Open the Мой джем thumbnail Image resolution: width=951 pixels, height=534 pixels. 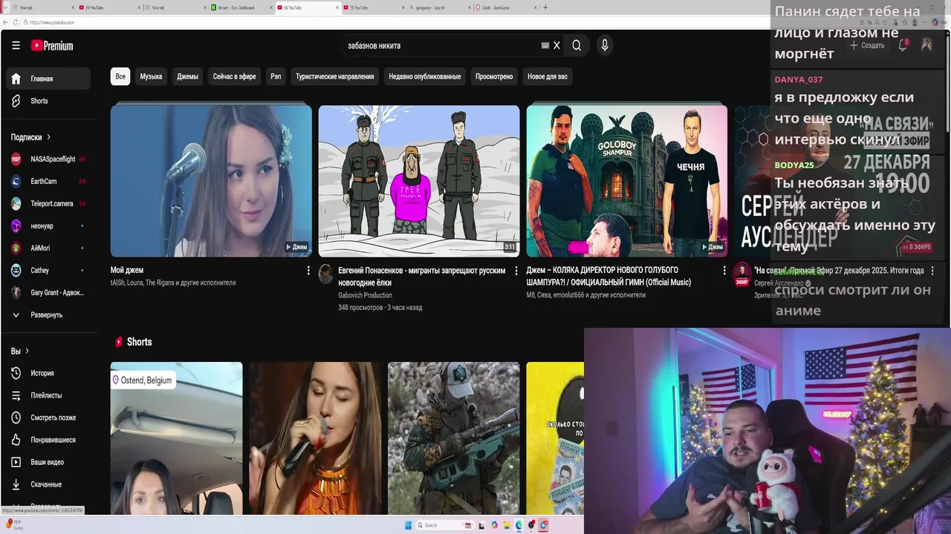pos(211,181)
